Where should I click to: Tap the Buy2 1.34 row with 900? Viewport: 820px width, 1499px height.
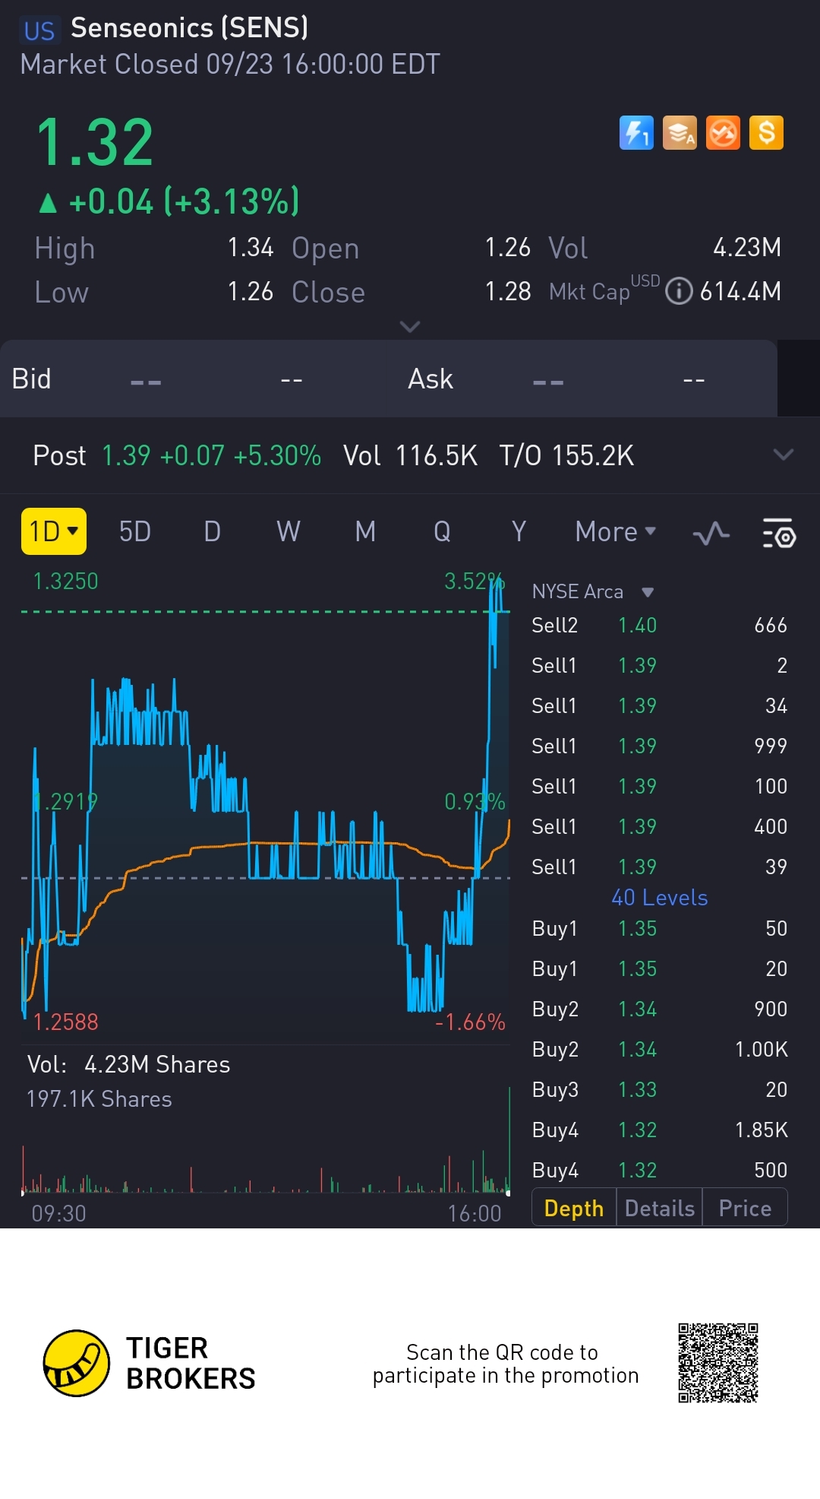(x=659, y=1009)
